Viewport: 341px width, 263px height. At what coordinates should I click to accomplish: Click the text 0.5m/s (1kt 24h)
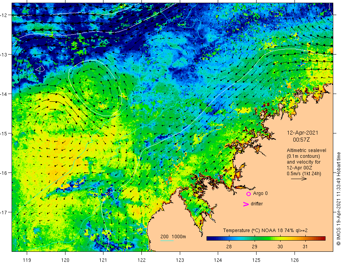coord(304,174)
